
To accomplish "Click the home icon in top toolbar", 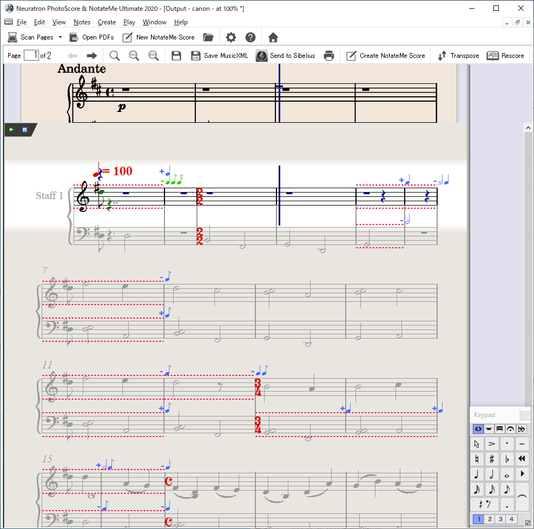I will [273, 37].
